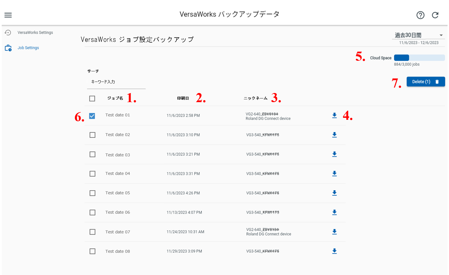Click Roland DG Connect device in Test date 01 row
Viewport: 449px width, 275px height.
click(268, 119)
